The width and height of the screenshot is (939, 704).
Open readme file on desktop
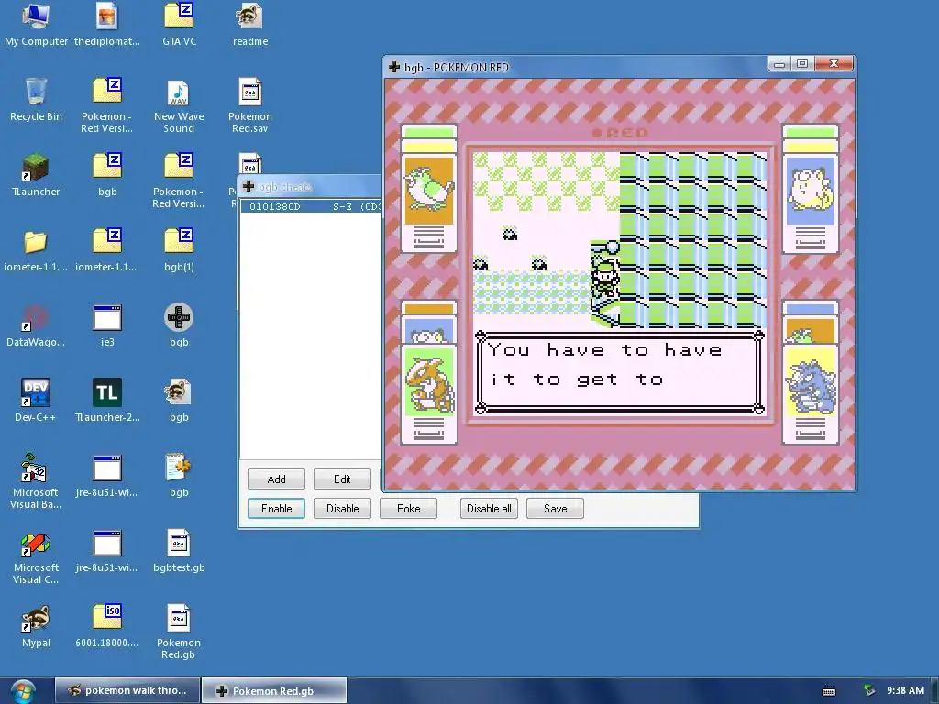[249, 24]
